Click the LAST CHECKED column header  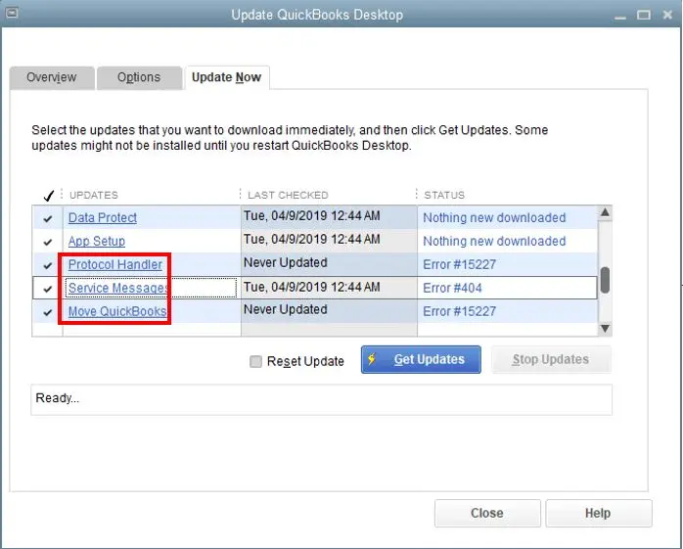(288, 195)
